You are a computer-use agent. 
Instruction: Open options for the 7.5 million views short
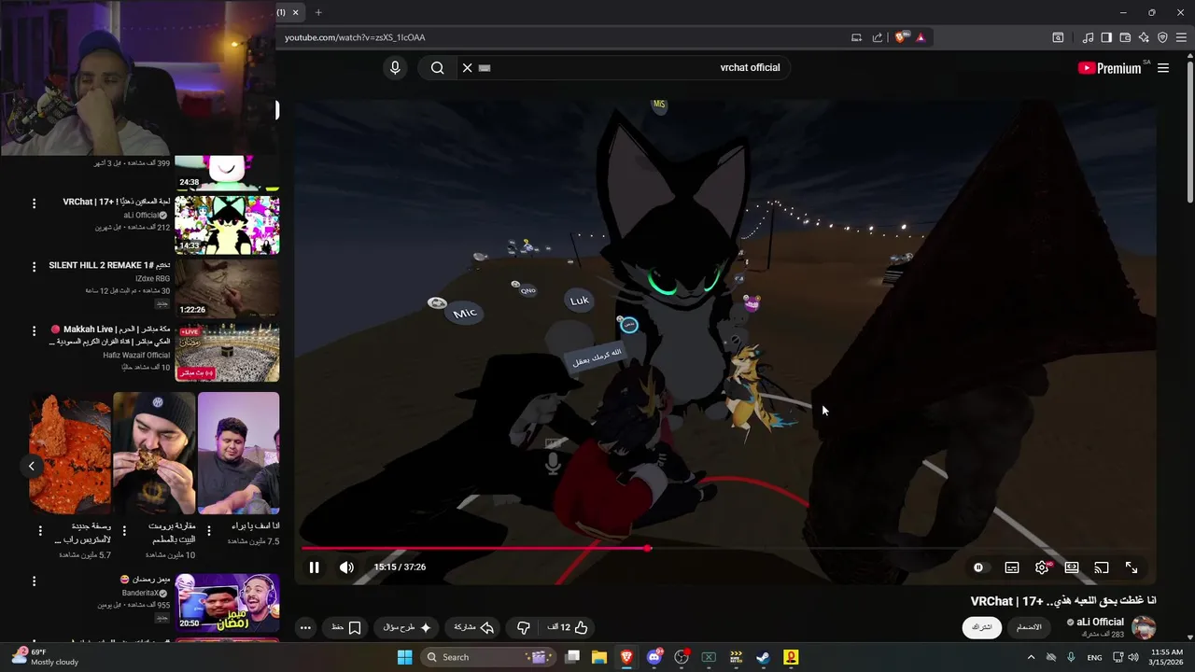pyautogui.click(x=208, y=530)
